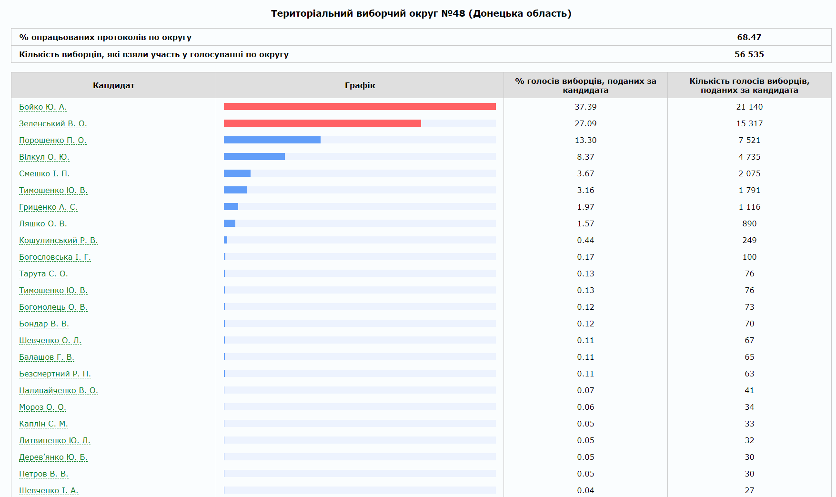Click the vote count cell 21 140

(x=750, y=107)
